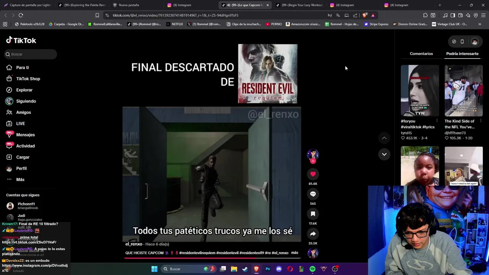489x275 pixels.
Task: Open the TikTok home logo
Action: click(21, 40)
